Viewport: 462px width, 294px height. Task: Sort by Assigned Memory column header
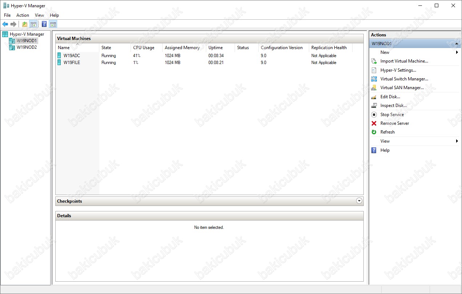pos(184,48)
